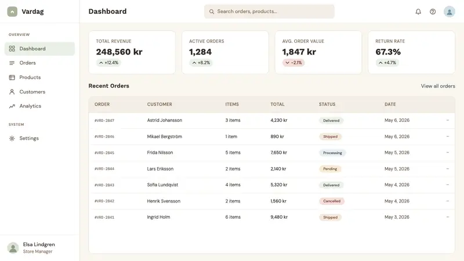Image resolution: width=464 pixels, height=261 pixels.
Task: Click the DATE column header
Action: (390, 104)
